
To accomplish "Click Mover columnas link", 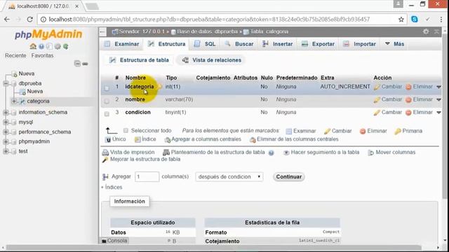I will click(391, 153).
